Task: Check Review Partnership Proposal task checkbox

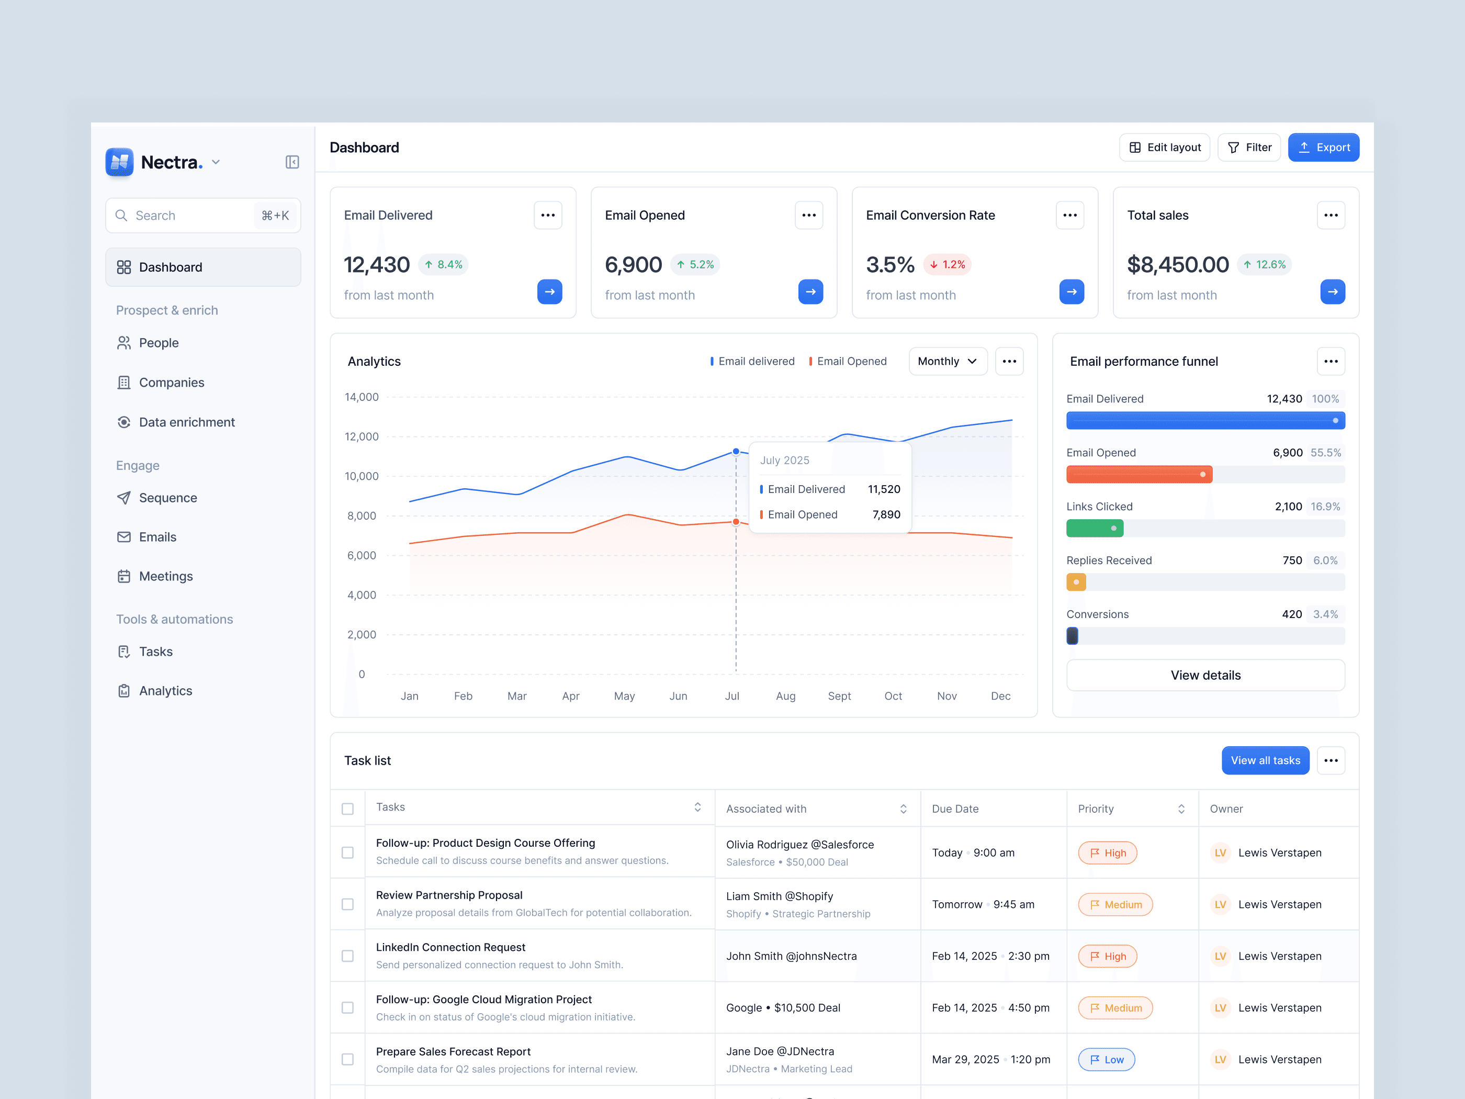Action: coord(348,904)
